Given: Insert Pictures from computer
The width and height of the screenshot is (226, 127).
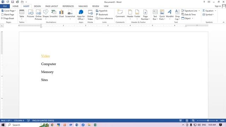Looking at the screenshot, I should [x=31, y=14].
